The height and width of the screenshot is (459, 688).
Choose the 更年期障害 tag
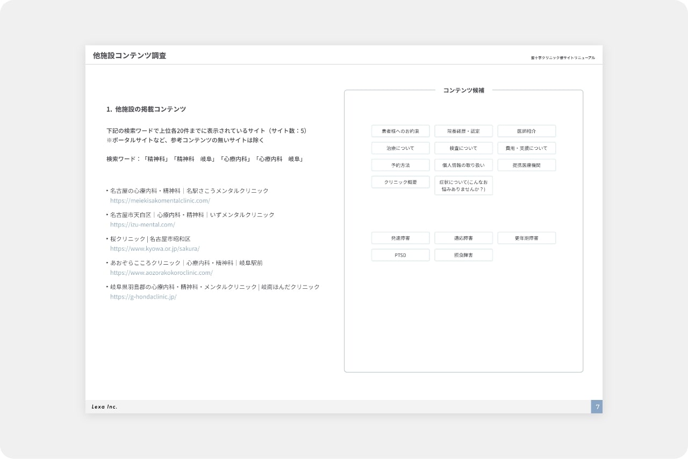click(x=526, y=238)
